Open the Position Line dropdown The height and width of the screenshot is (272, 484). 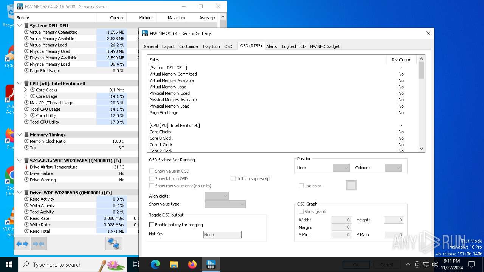341,168
